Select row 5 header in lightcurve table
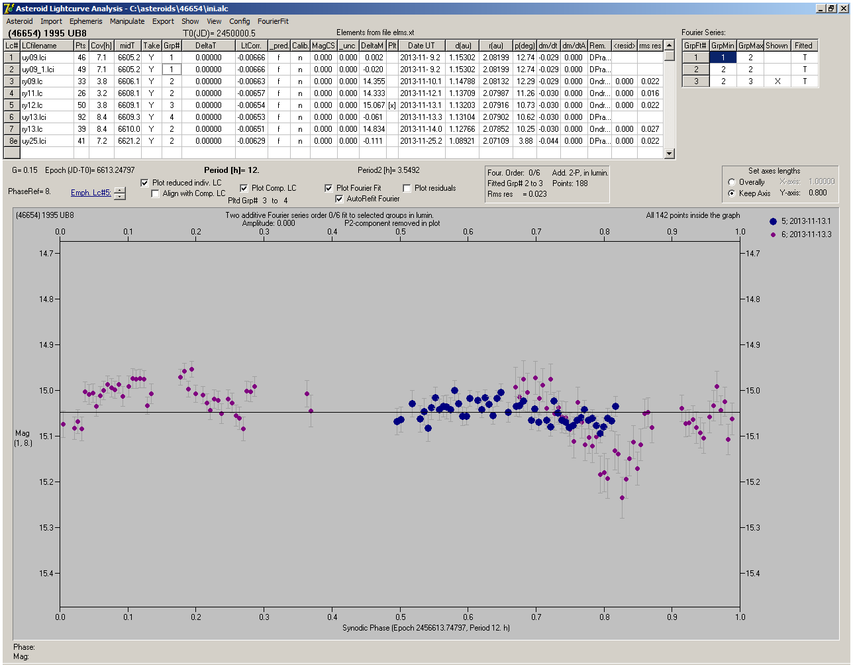The width and height of the screenshot is (853, 665). [x=12, y=105]
